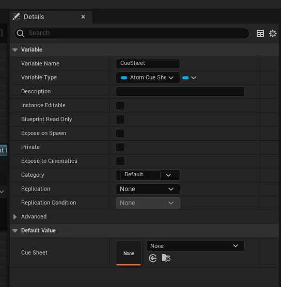Click the Description label
This screenshot has width=281, height=287.
[36, 91]
